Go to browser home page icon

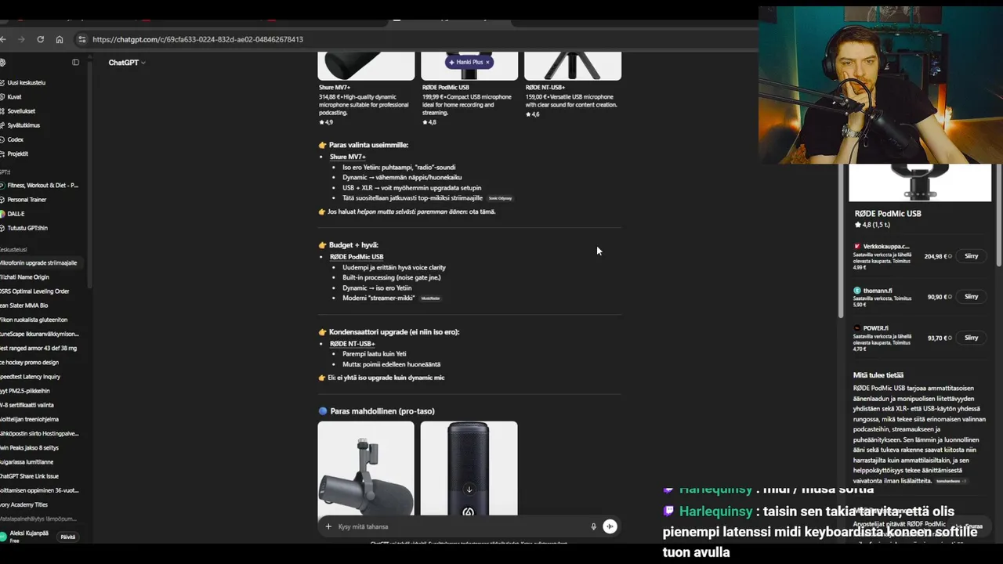pos(60,39)
